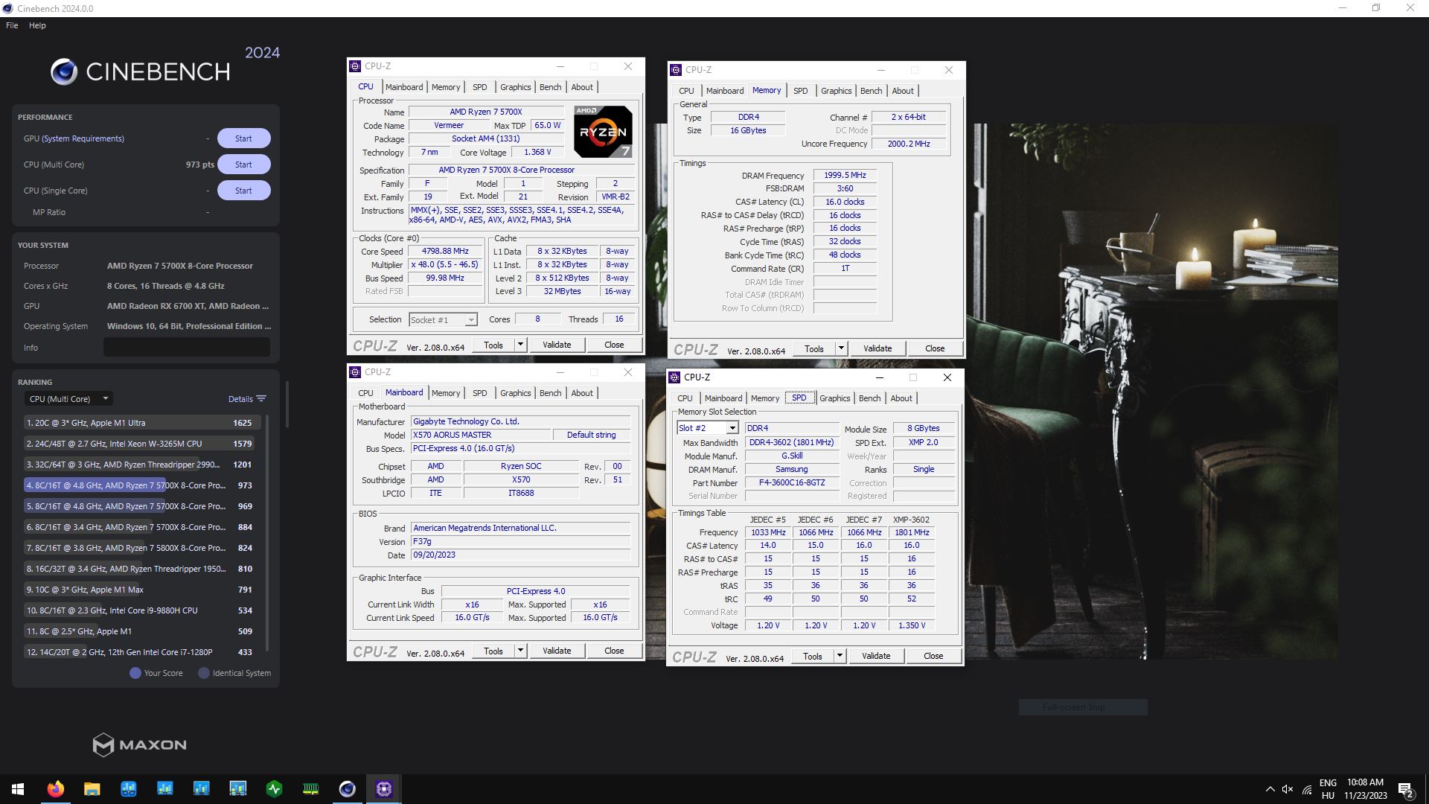Show hidden system tray icons

click(1270, 789)
